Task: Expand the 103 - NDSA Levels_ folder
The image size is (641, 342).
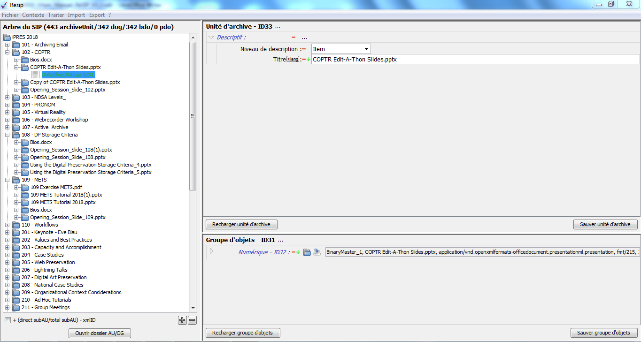Action: coord(8,97)
